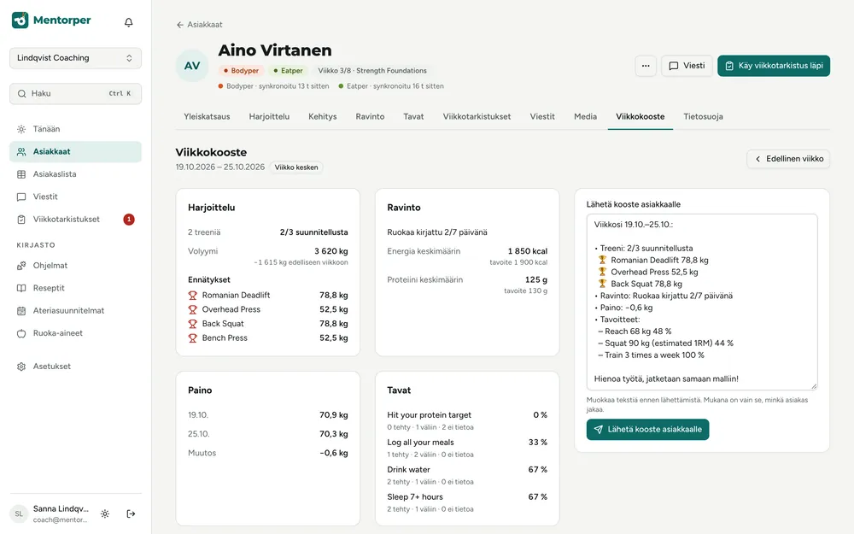Viewport: 854px width, 534px height.
Task: Click the Log all your meals row
Action: 467,448
